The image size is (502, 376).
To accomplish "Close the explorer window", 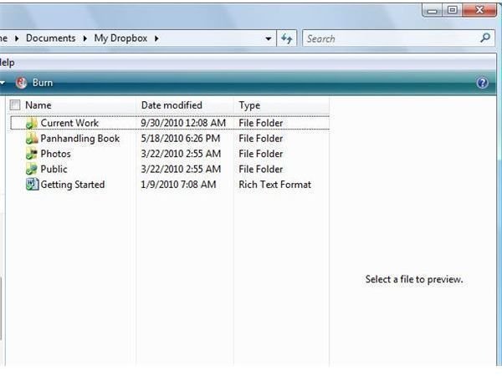I will (x=479, y=10).
